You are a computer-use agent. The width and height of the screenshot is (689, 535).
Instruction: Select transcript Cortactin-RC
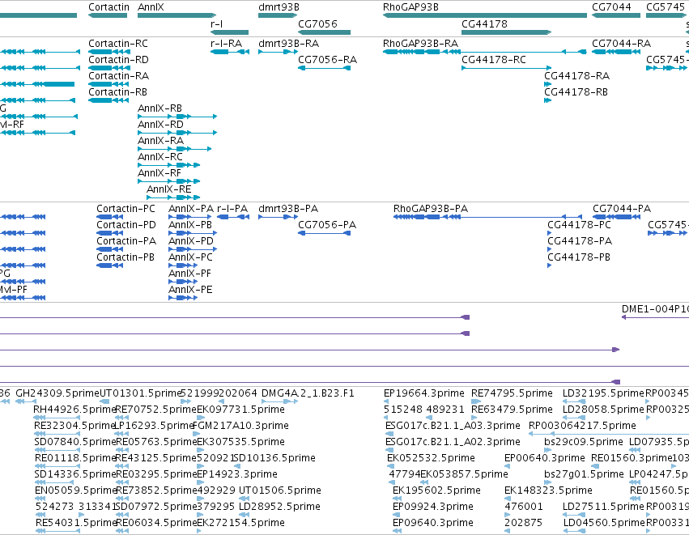(x=109, y=52)
